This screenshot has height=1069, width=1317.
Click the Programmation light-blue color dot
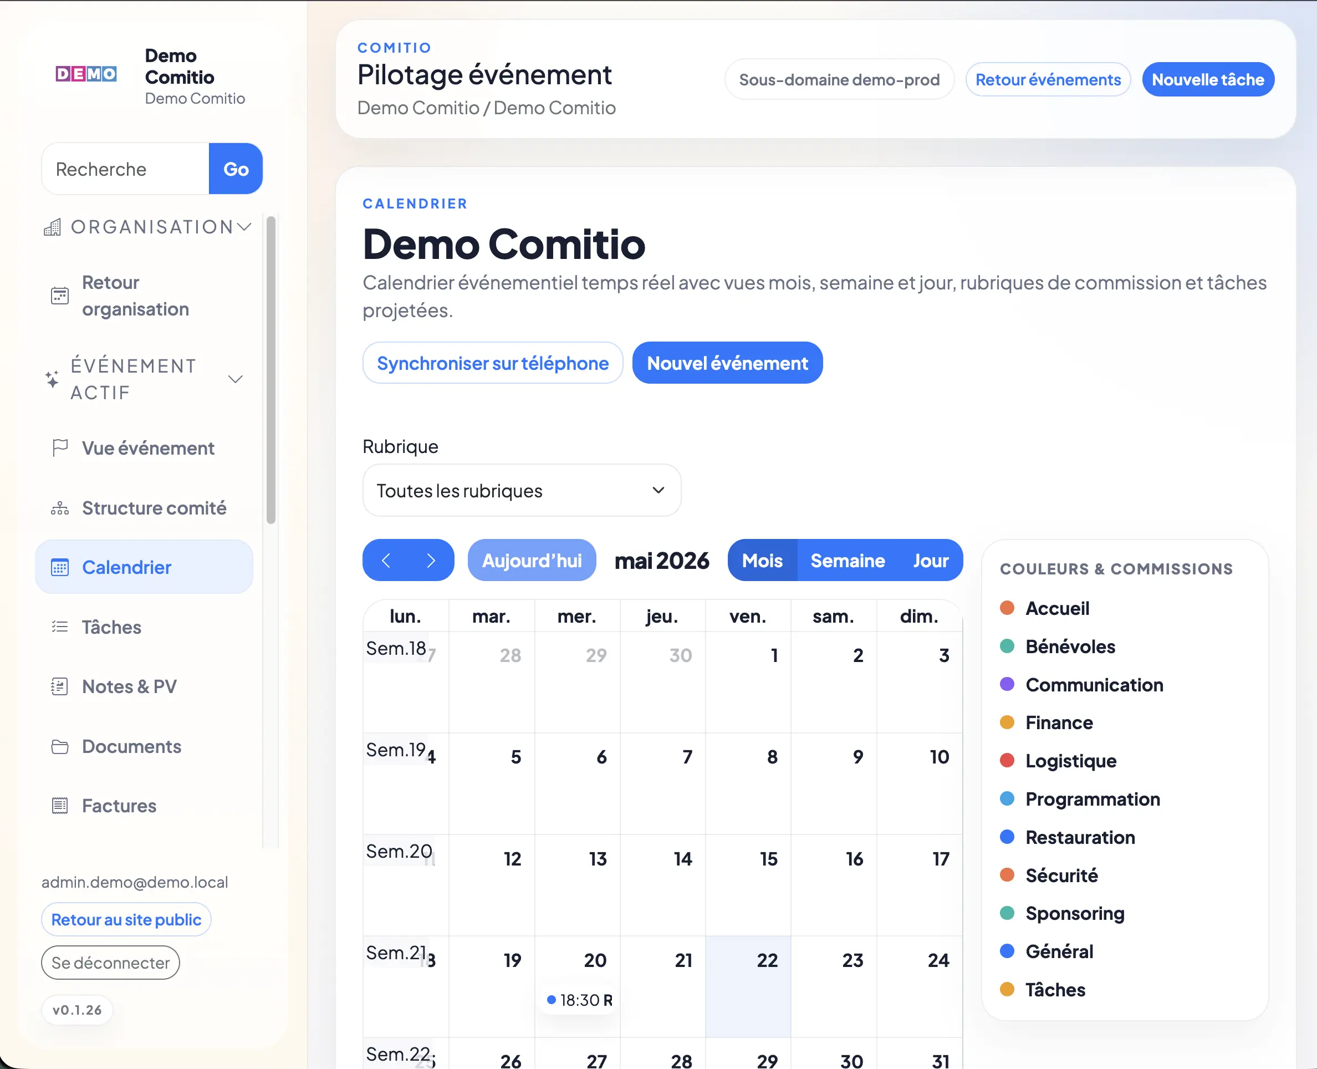click(x=1008, y=798)
